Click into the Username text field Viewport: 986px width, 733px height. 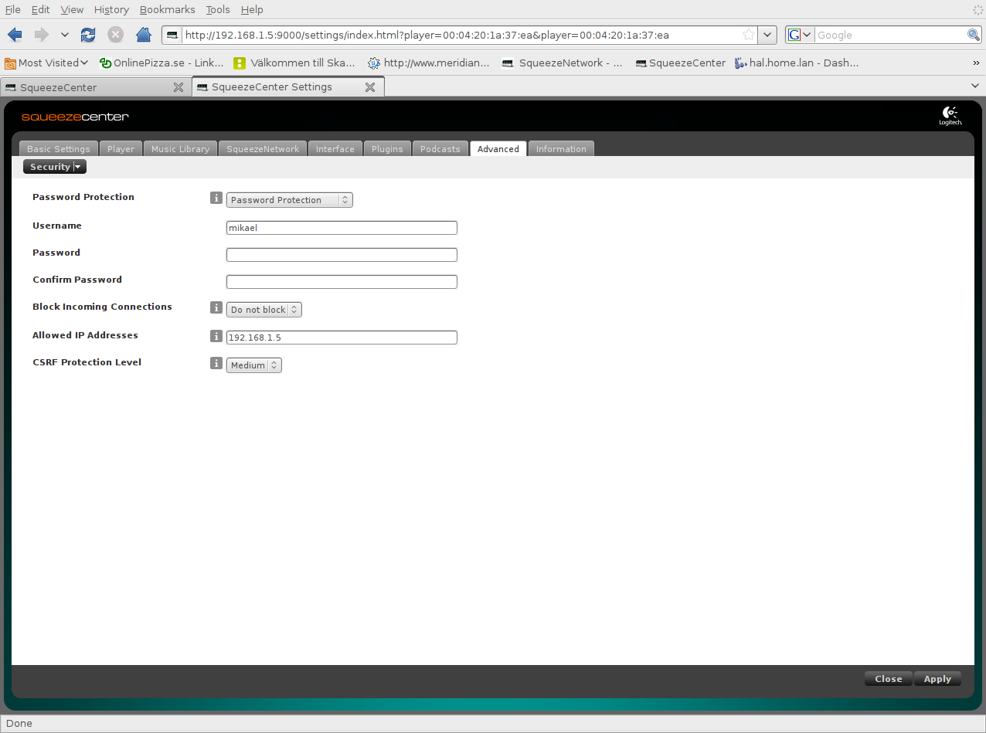(x=342, y=228)
